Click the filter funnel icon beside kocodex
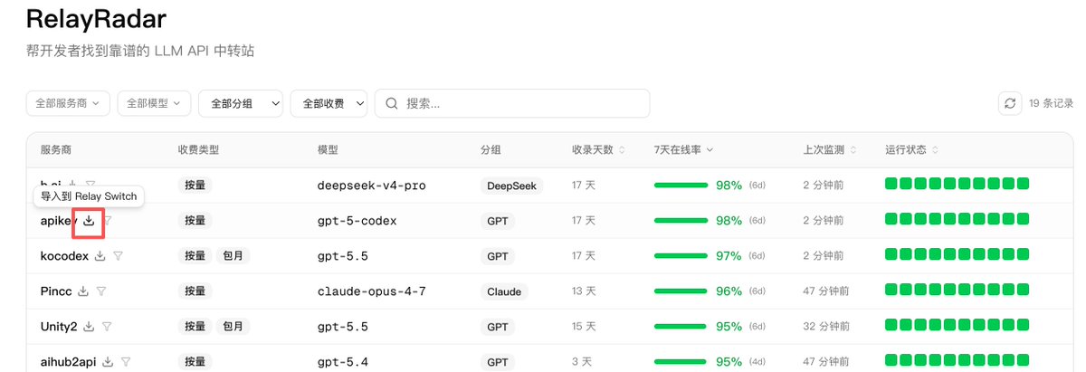Image resolution: width=1086 pixels, height=372 pixels. (118, 256)
